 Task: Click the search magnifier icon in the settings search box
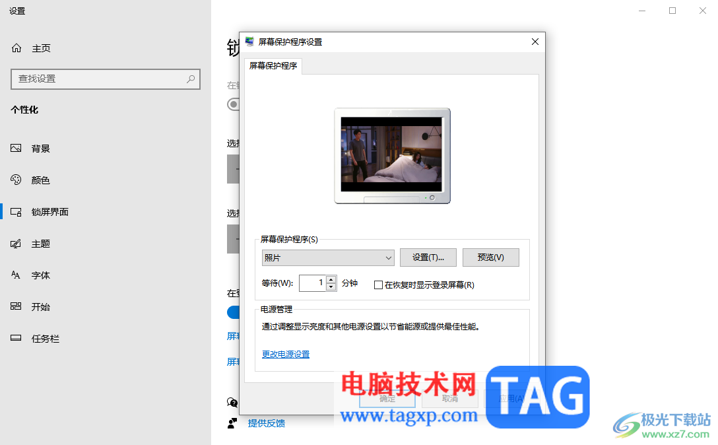click(191, 79)
